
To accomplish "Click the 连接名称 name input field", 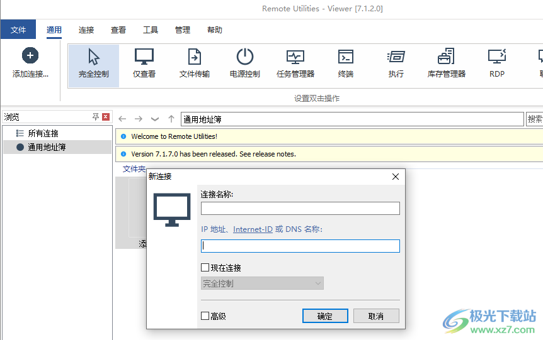I will (300, 209).
